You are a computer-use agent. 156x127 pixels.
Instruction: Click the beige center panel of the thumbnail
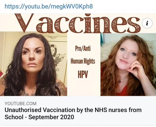pyautogui.click(x=84, y=65)
